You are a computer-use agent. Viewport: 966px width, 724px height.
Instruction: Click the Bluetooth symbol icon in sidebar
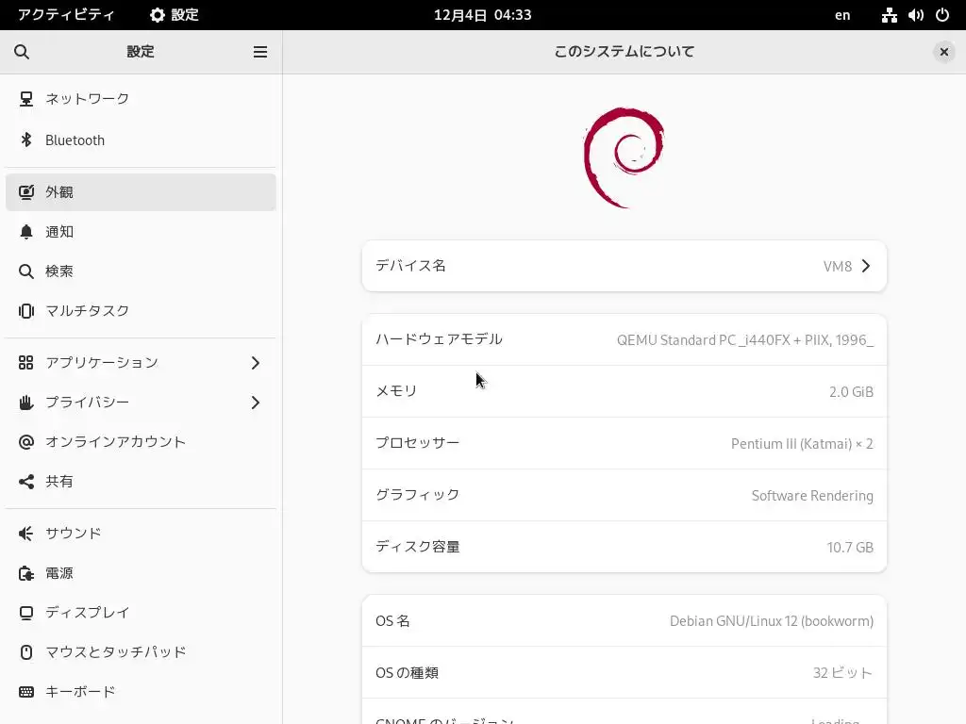click(25, 140)
